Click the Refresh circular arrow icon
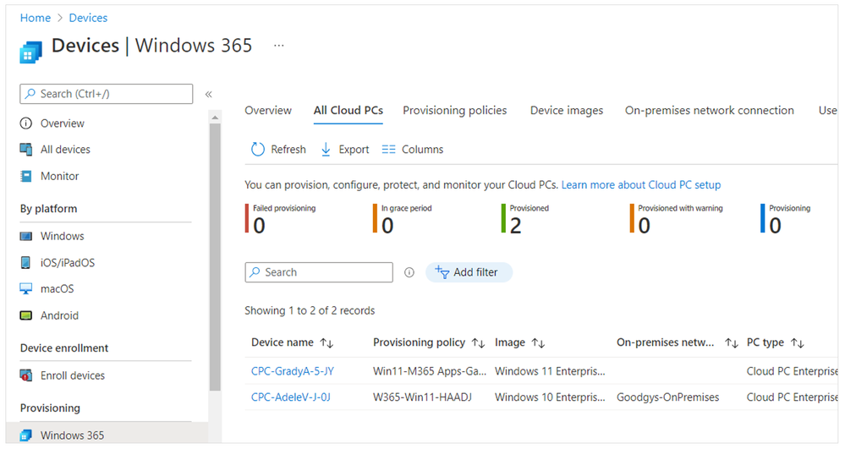 [x=258, y=150]
